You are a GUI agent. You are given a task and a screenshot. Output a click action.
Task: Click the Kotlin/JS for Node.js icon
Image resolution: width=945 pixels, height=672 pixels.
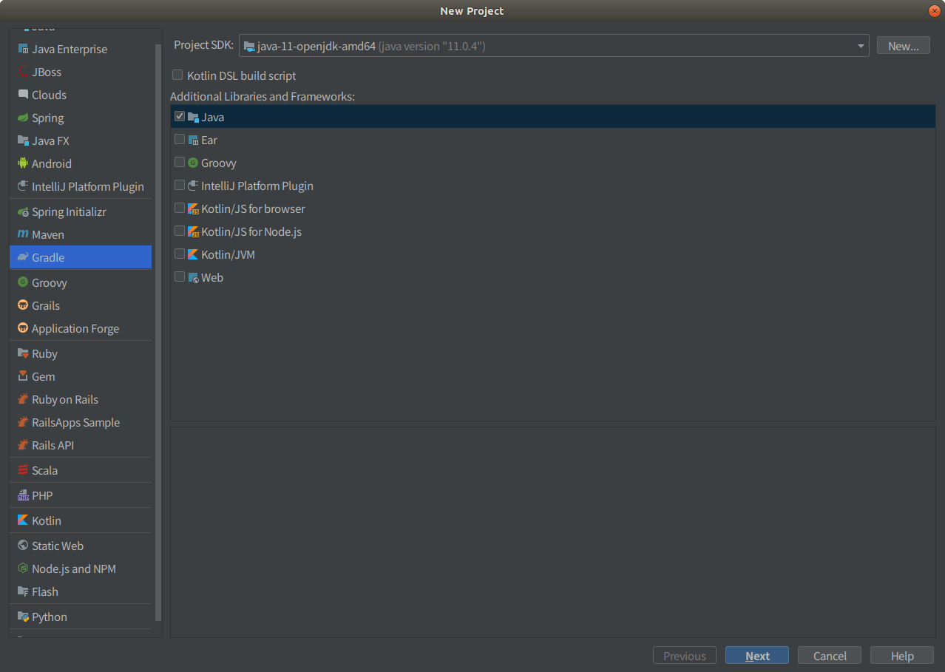(x=193, y=232)
